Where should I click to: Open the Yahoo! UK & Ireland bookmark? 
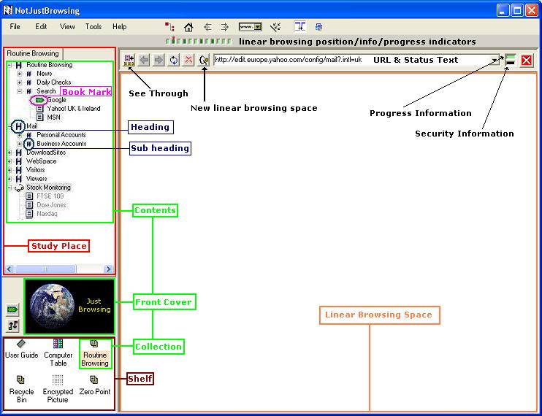coord(74,109)
